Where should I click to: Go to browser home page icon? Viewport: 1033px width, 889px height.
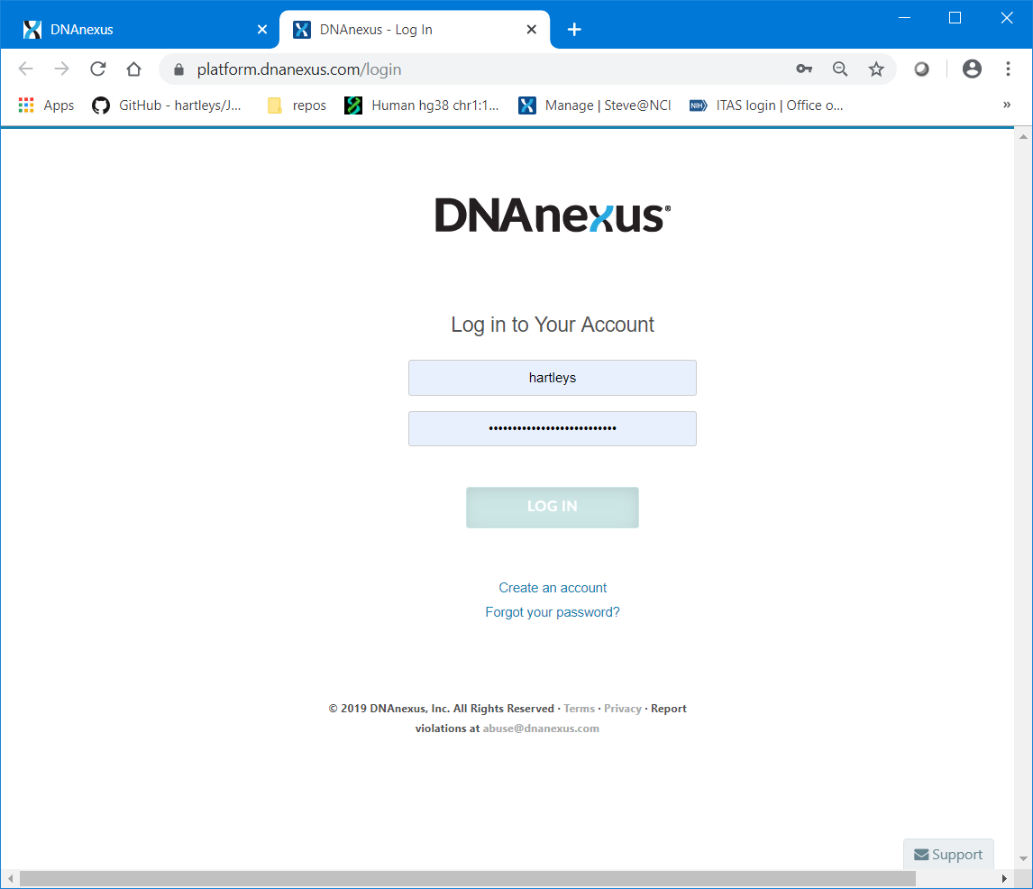pos(133,69)
